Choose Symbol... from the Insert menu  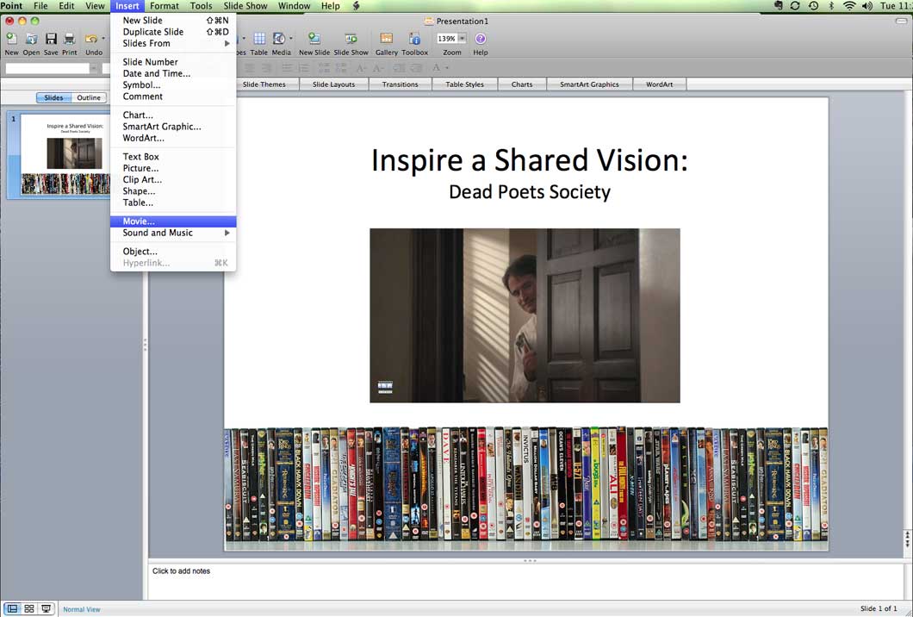point(173,85)
